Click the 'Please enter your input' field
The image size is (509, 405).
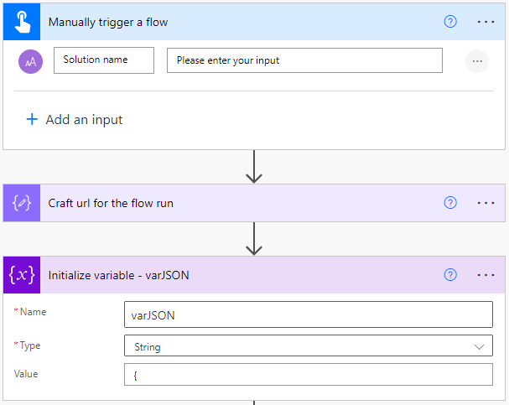(x=304, y=60)
